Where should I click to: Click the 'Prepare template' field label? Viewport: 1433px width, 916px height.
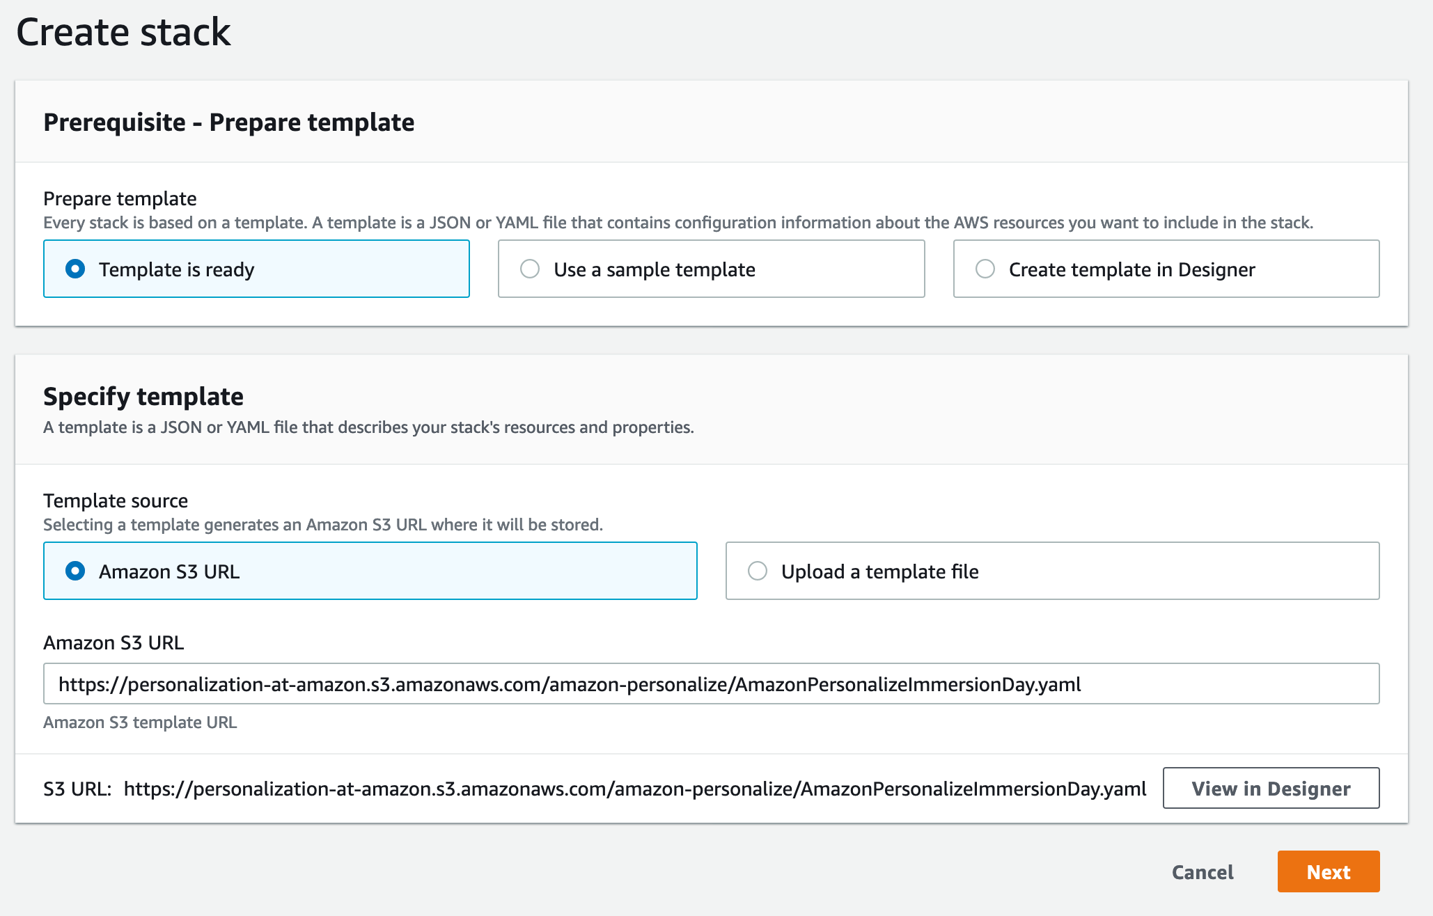point(120,199)
